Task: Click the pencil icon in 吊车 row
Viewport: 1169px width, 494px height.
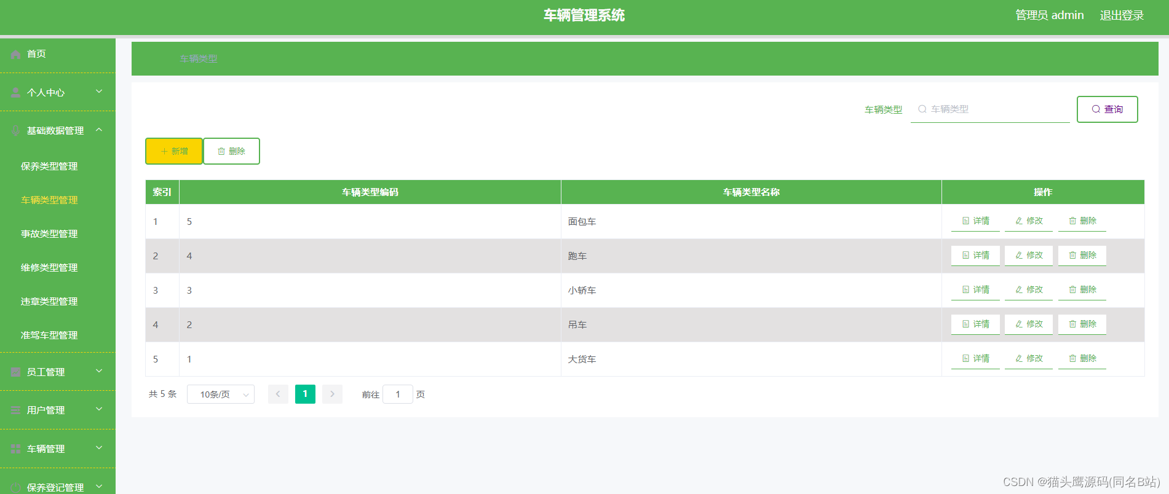Action: tap(1019, 324)
